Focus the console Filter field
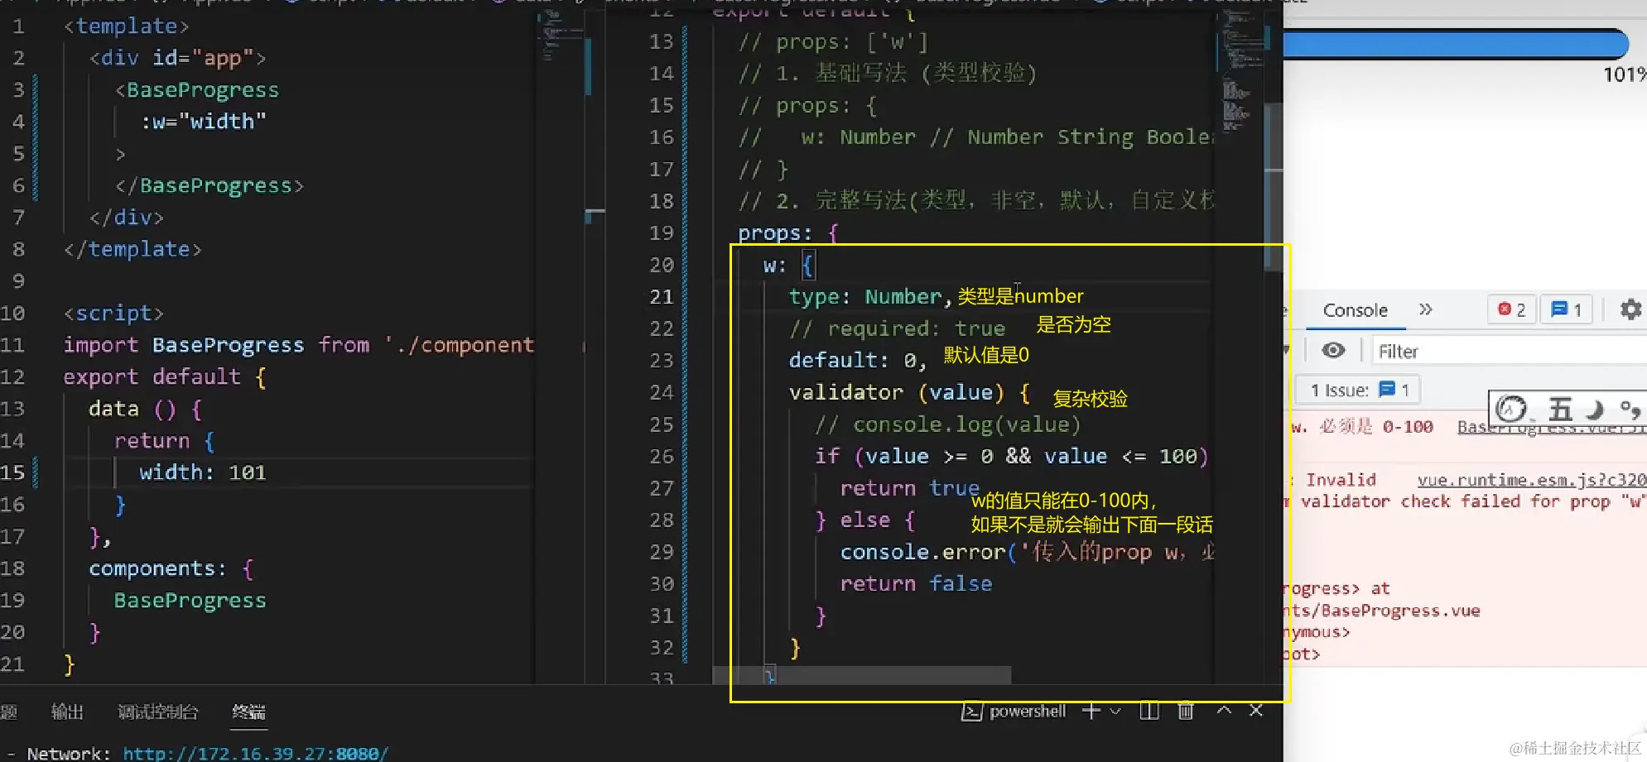Image resolution: width=1647 pixels, height=762 pixels. [x=1509, y=352]
